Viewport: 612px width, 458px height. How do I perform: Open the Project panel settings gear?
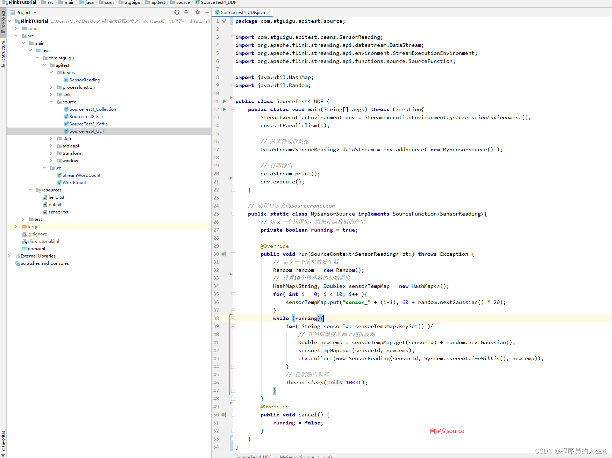click(198, 12)
